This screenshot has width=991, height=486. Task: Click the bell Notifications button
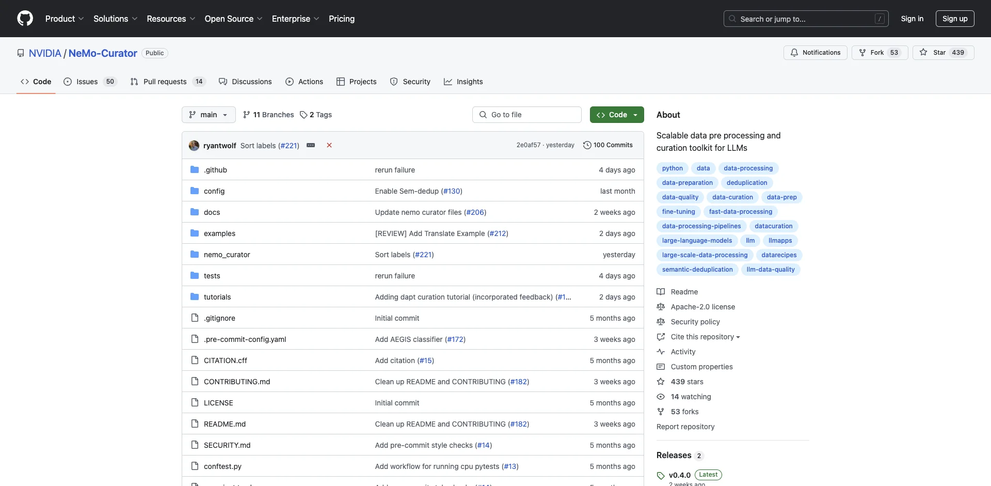[816, 53]
